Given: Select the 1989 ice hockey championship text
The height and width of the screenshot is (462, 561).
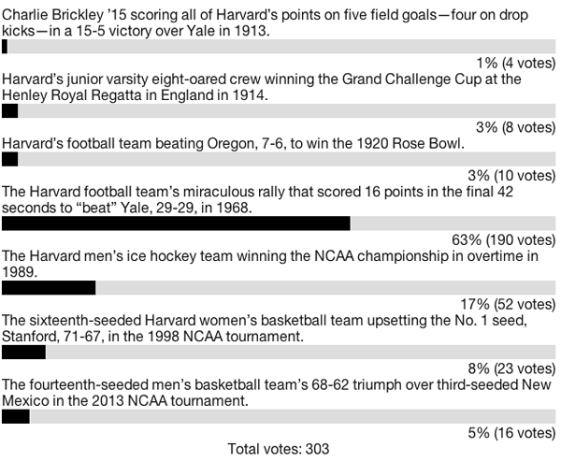Looking at the screenshot, I should click(270, 264).
